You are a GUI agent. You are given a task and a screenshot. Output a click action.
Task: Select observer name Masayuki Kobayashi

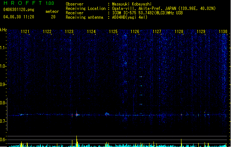[132, 4]
